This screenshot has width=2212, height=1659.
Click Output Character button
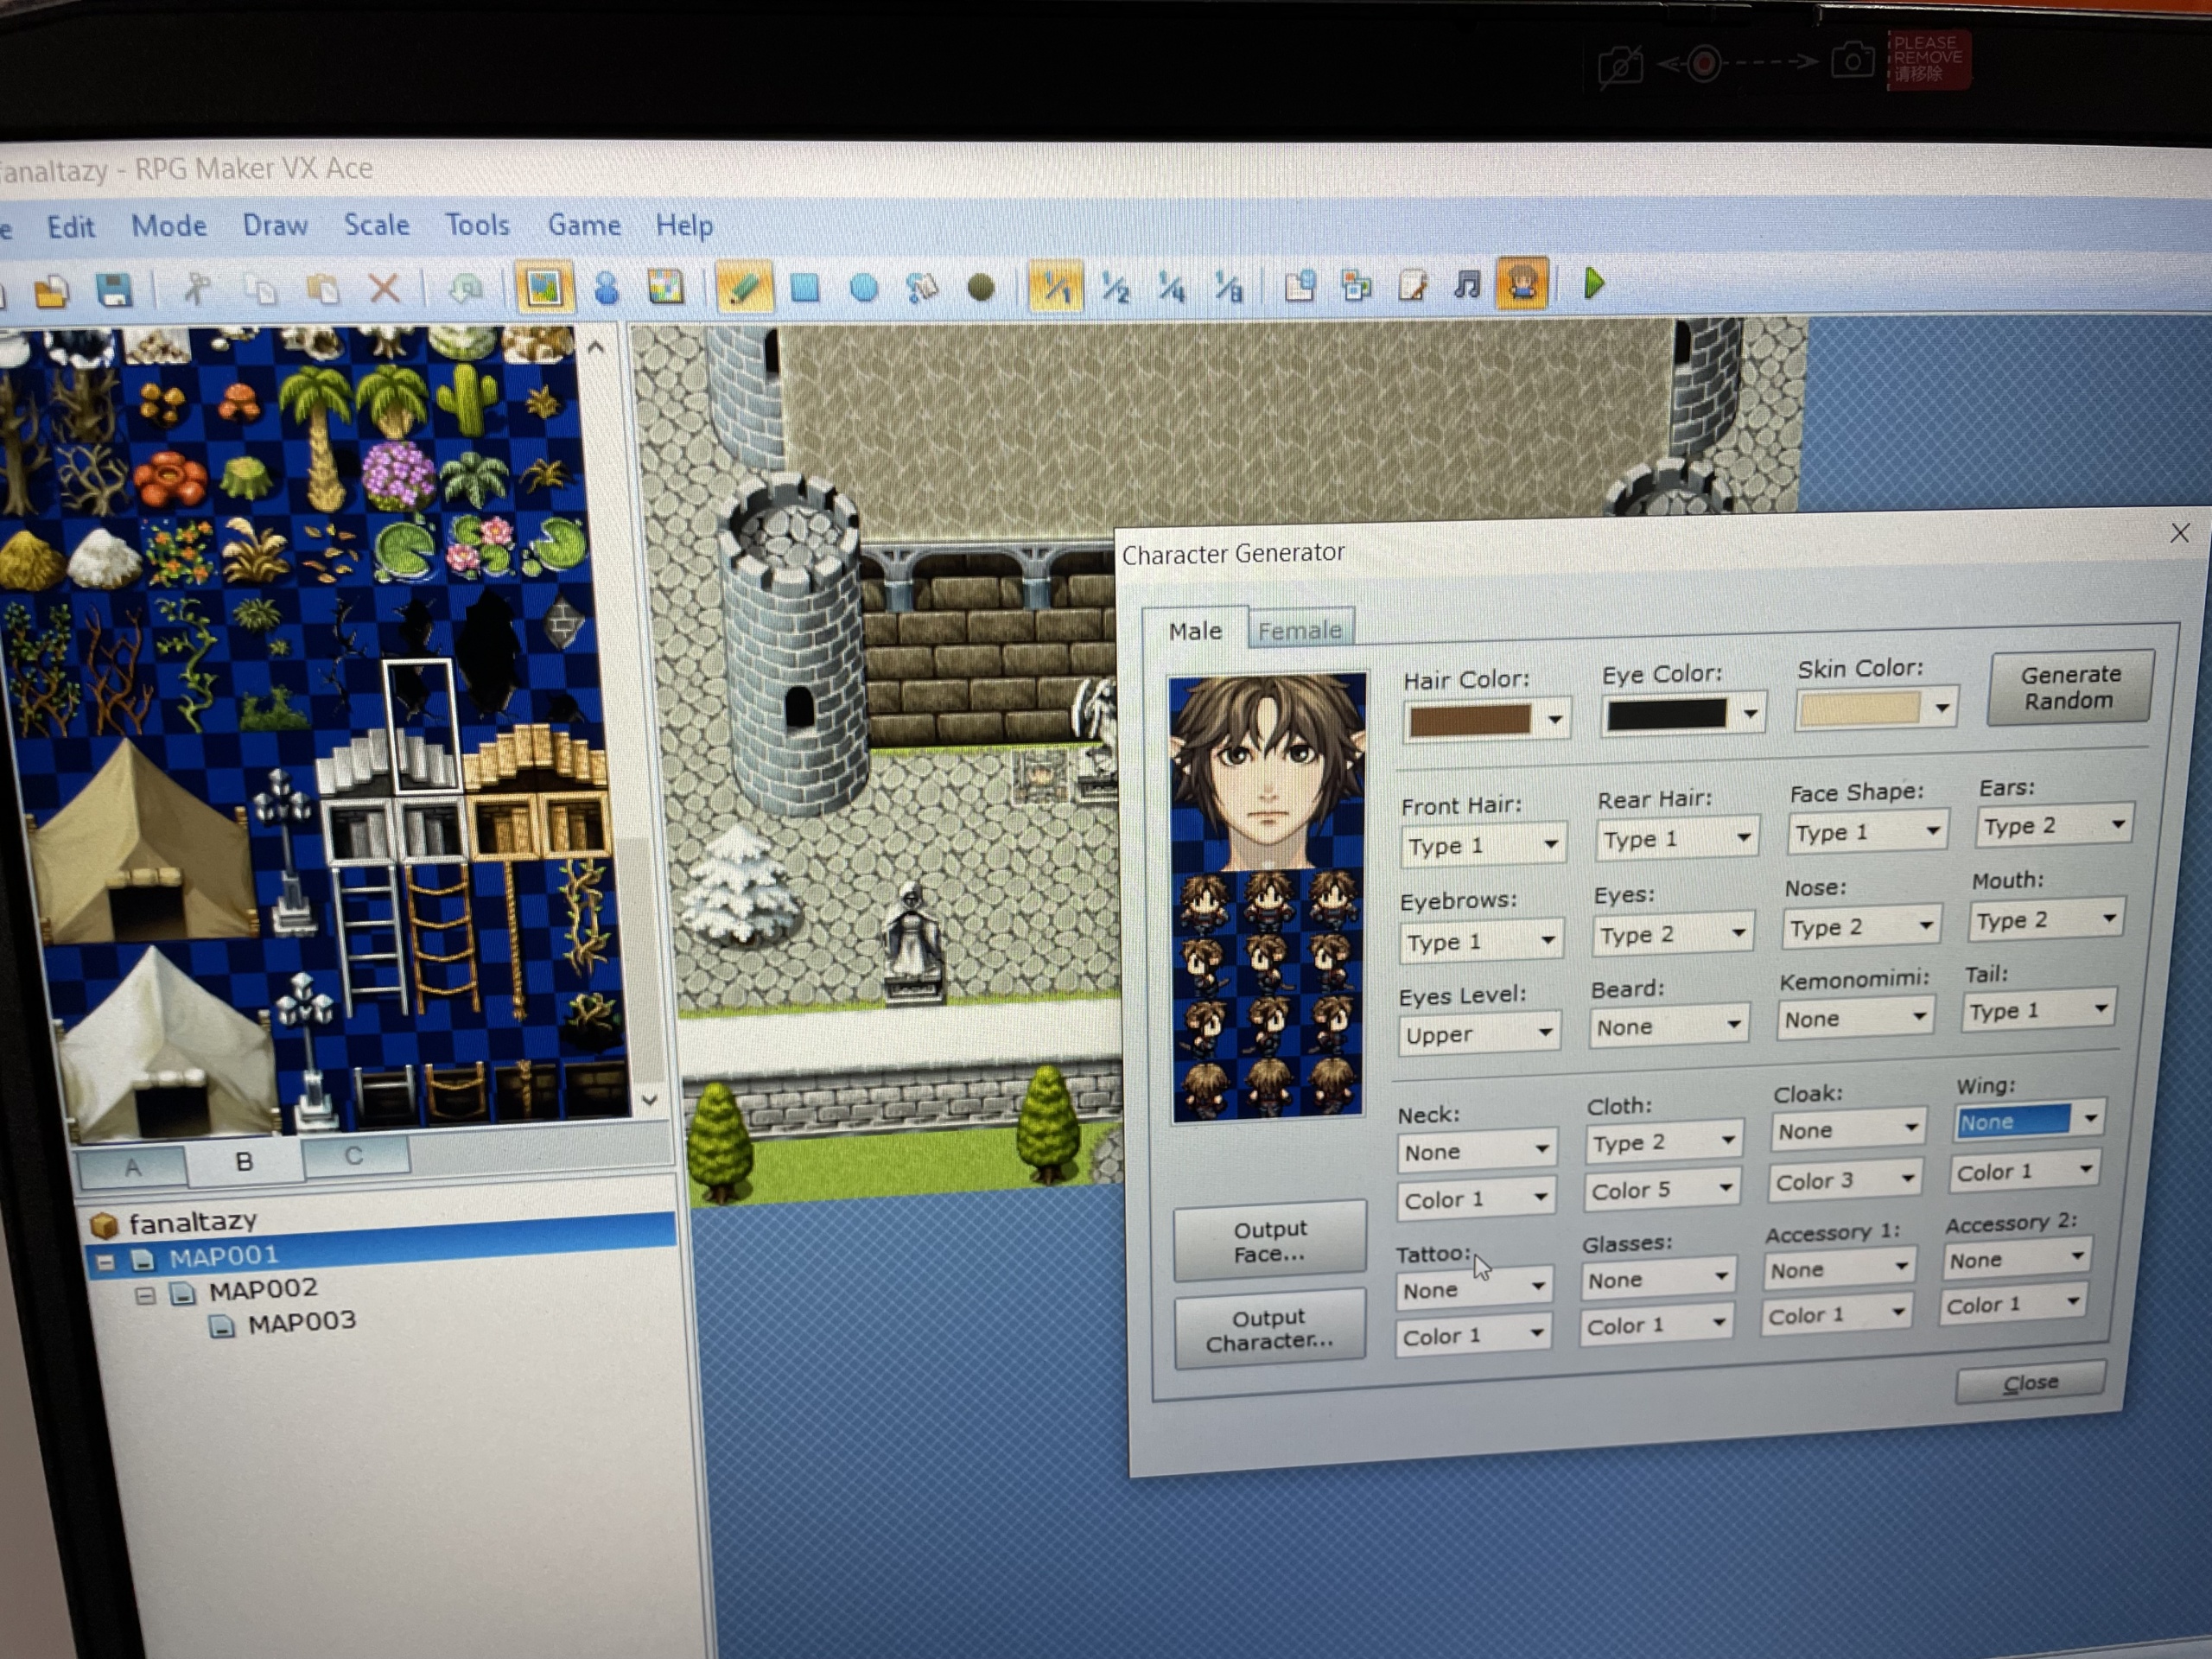click(1269, 1330)
